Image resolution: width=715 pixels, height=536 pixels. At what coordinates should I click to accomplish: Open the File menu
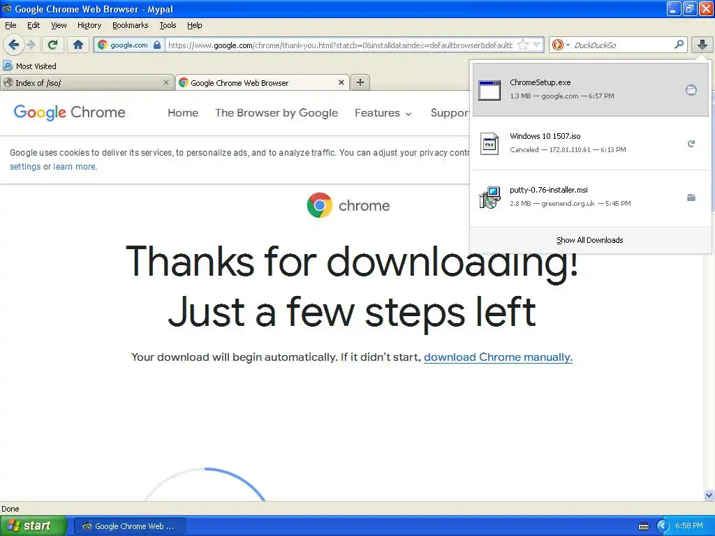10,25
